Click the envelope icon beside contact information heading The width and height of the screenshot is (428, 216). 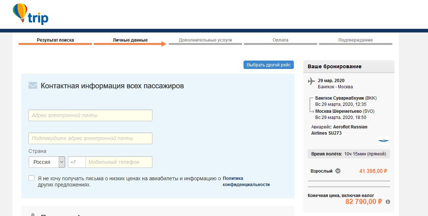[33, 85]
